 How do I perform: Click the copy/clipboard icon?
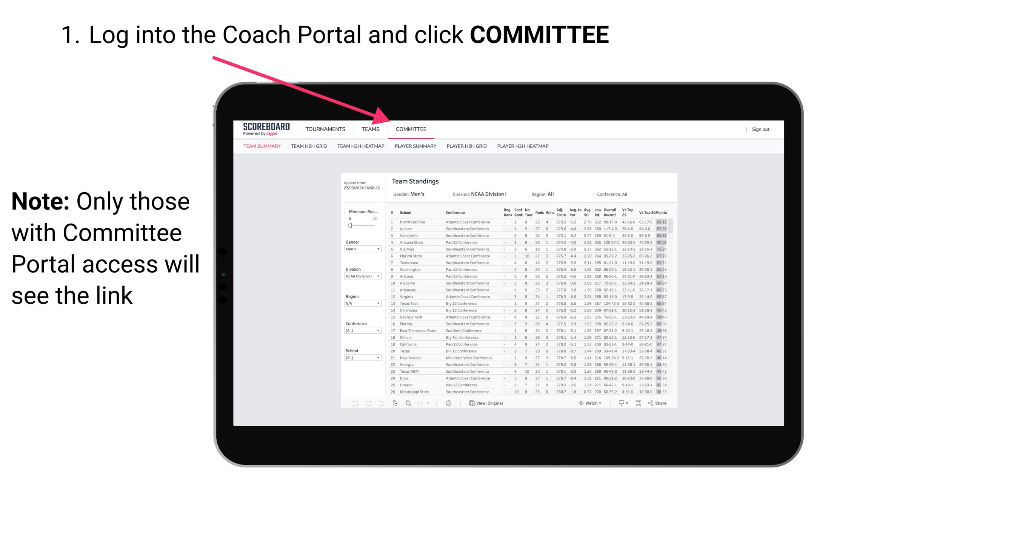pyautogui.click(x=470, y=403)
